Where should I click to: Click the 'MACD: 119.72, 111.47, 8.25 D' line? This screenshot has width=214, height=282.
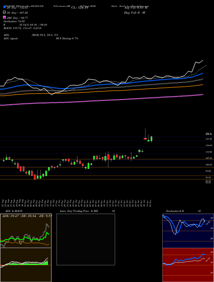(x=22, y=28)
